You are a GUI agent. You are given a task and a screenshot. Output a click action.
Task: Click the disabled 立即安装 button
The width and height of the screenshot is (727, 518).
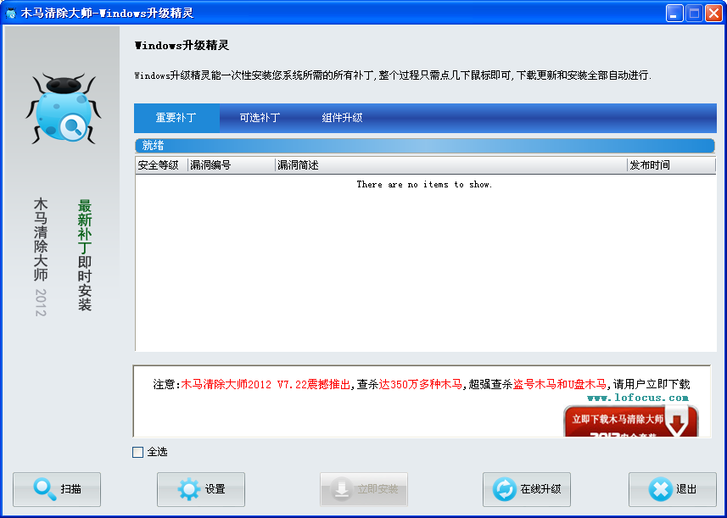pyautogui.click(x=364, y=489)
